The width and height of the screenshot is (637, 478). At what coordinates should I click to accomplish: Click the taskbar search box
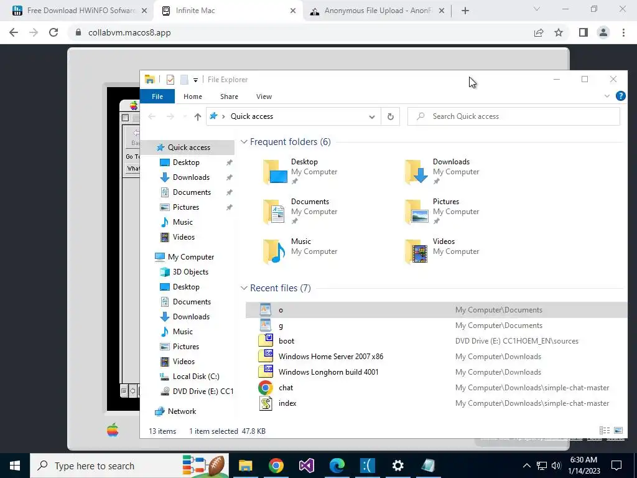(x=129, y=466)
